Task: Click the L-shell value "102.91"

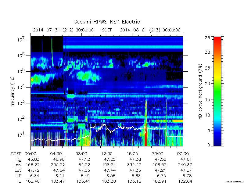Action: tap(160, 181)
